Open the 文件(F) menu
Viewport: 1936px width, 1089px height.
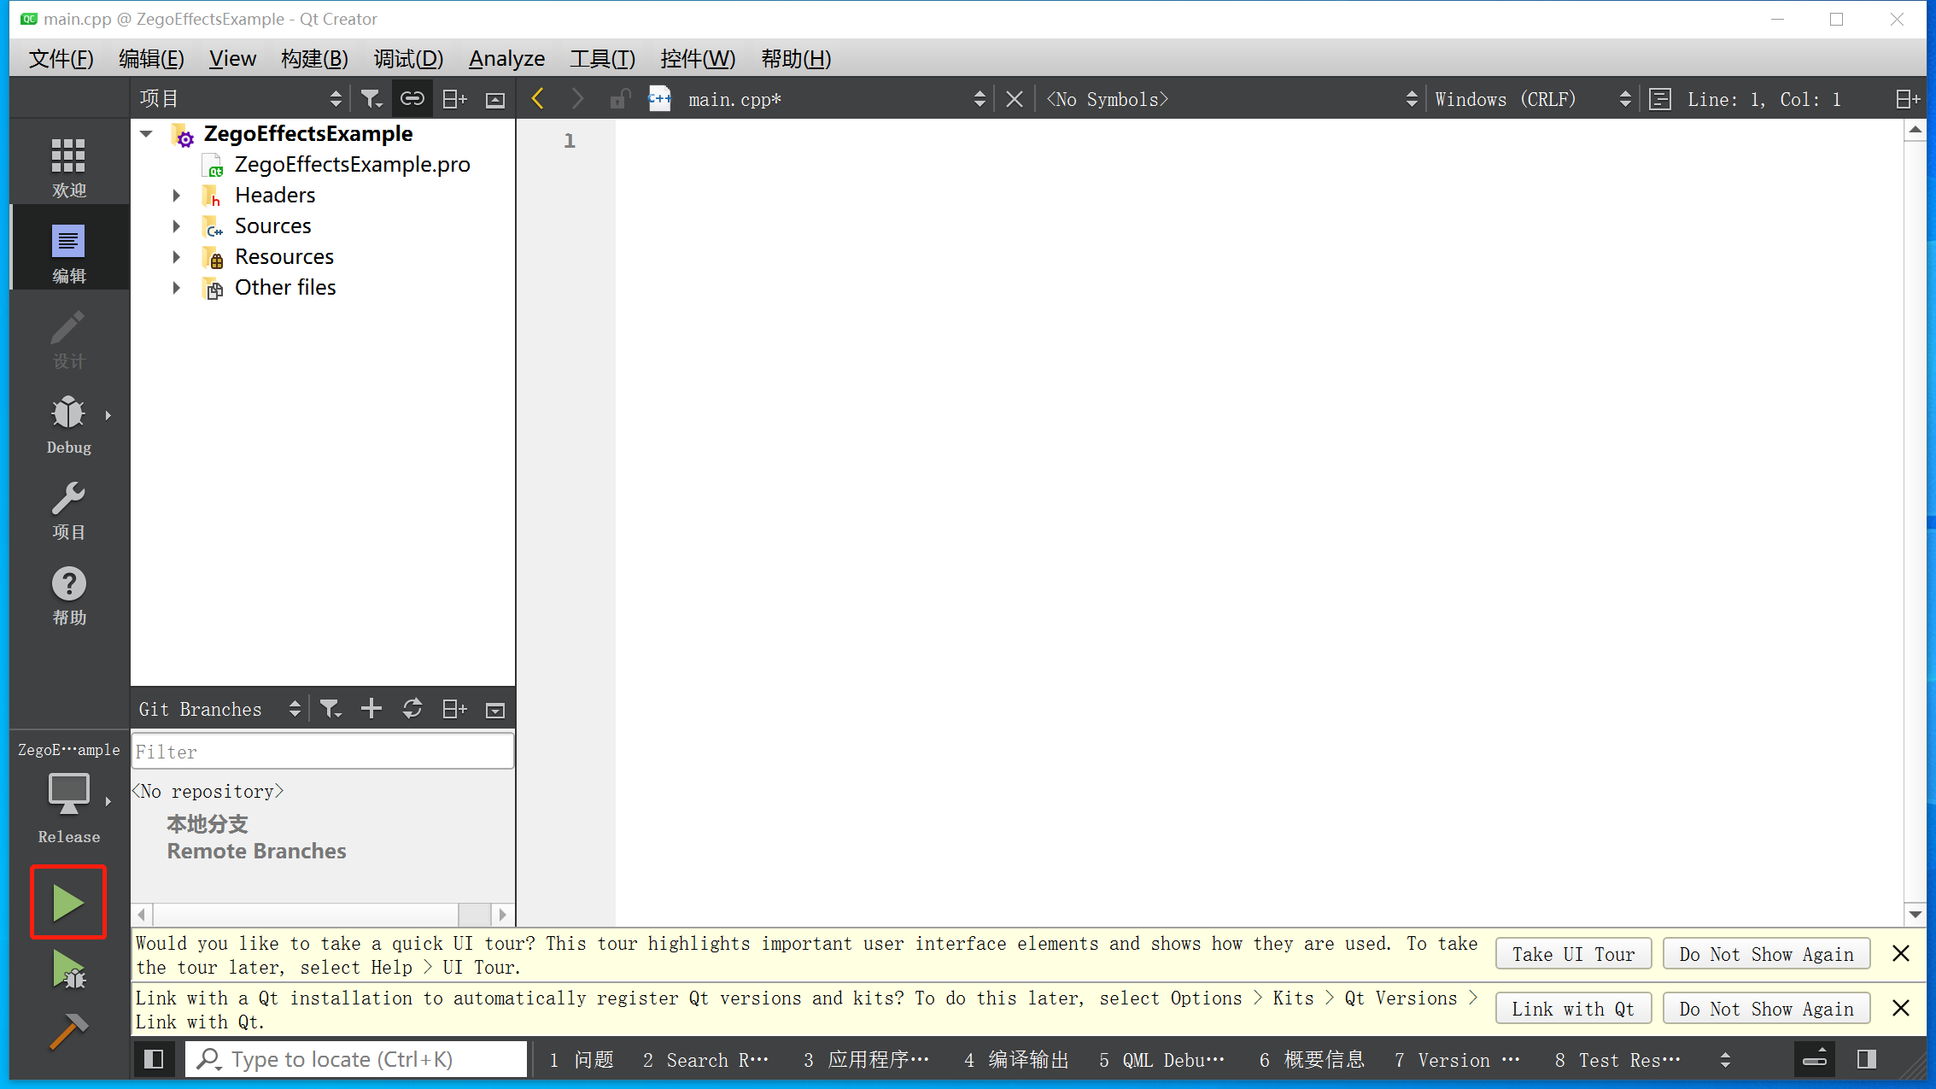pos(61,59)
